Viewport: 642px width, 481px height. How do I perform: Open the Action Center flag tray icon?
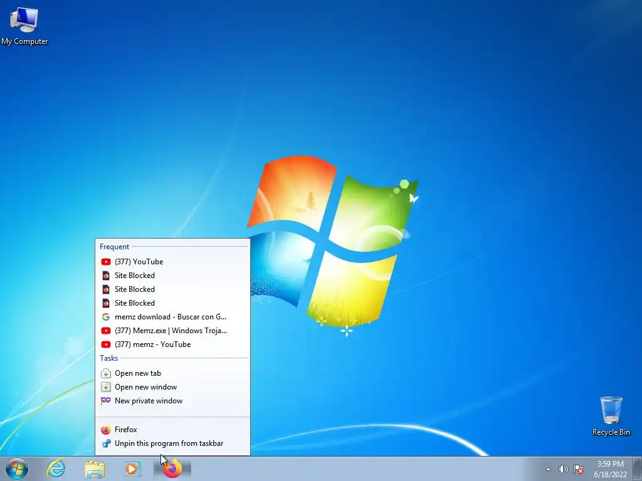coord(579,469)
